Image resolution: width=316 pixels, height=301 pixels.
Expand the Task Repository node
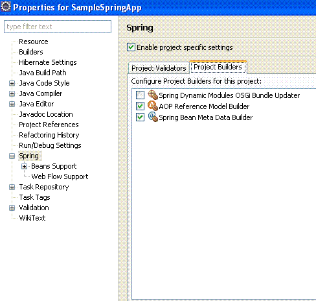[12, 187]
